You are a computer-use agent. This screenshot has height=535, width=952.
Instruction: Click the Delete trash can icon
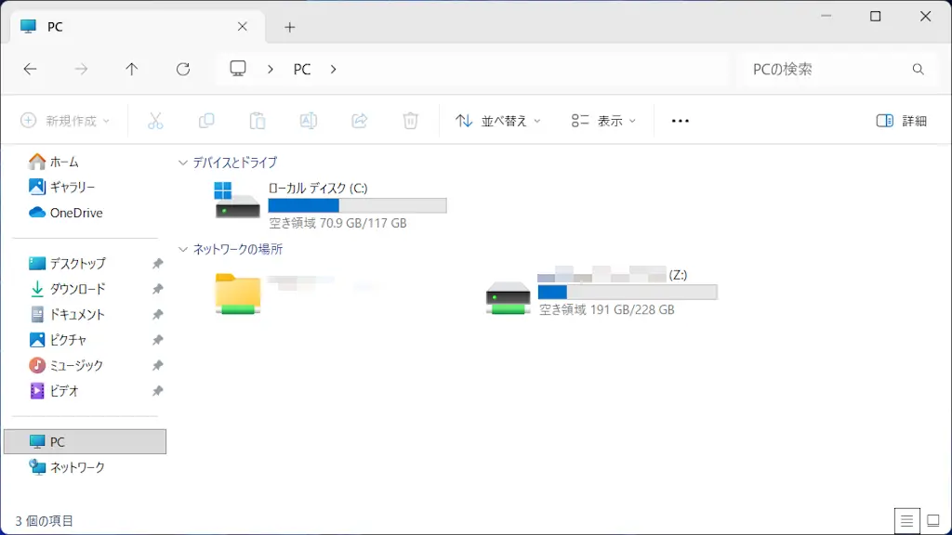click(411, 121)
